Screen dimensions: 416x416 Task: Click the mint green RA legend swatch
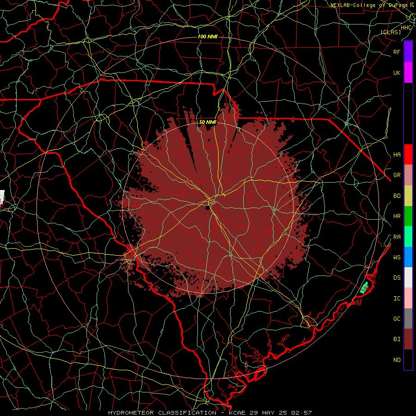(x=408, y=237)
